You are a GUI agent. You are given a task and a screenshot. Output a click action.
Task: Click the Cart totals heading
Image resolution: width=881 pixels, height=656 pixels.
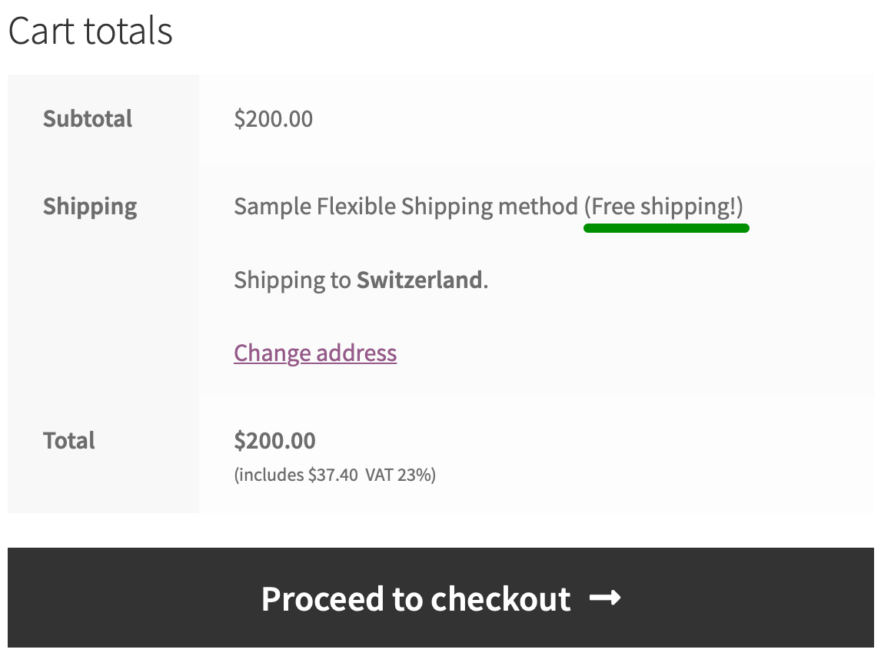pos(90,31)
